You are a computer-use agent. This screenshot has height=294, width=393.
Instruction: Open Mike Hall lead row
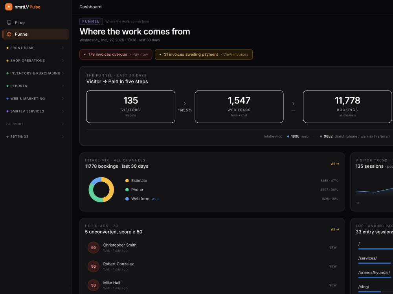[212, 285]
